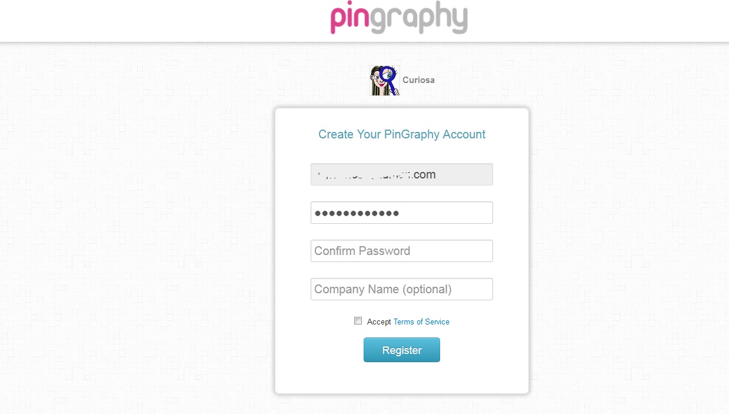Select the cartoon character icon near the top
729x414 pixels.
[384, 80]
